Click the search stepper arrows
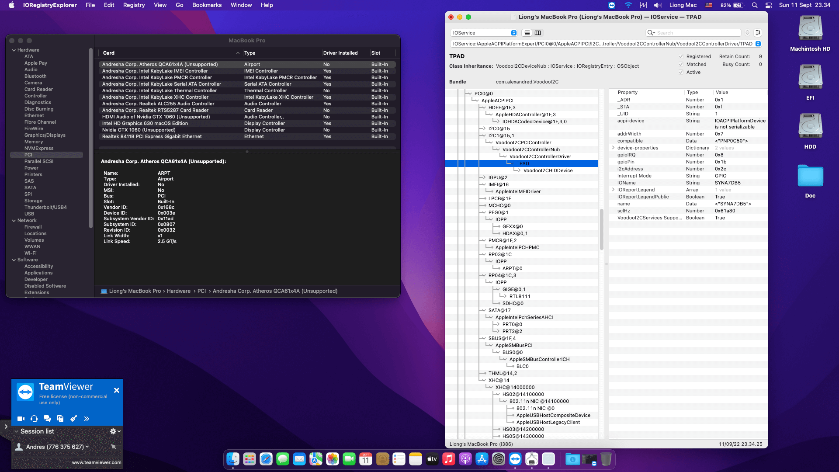This screenshot has width=839, height=472. (x=747, y=33)
